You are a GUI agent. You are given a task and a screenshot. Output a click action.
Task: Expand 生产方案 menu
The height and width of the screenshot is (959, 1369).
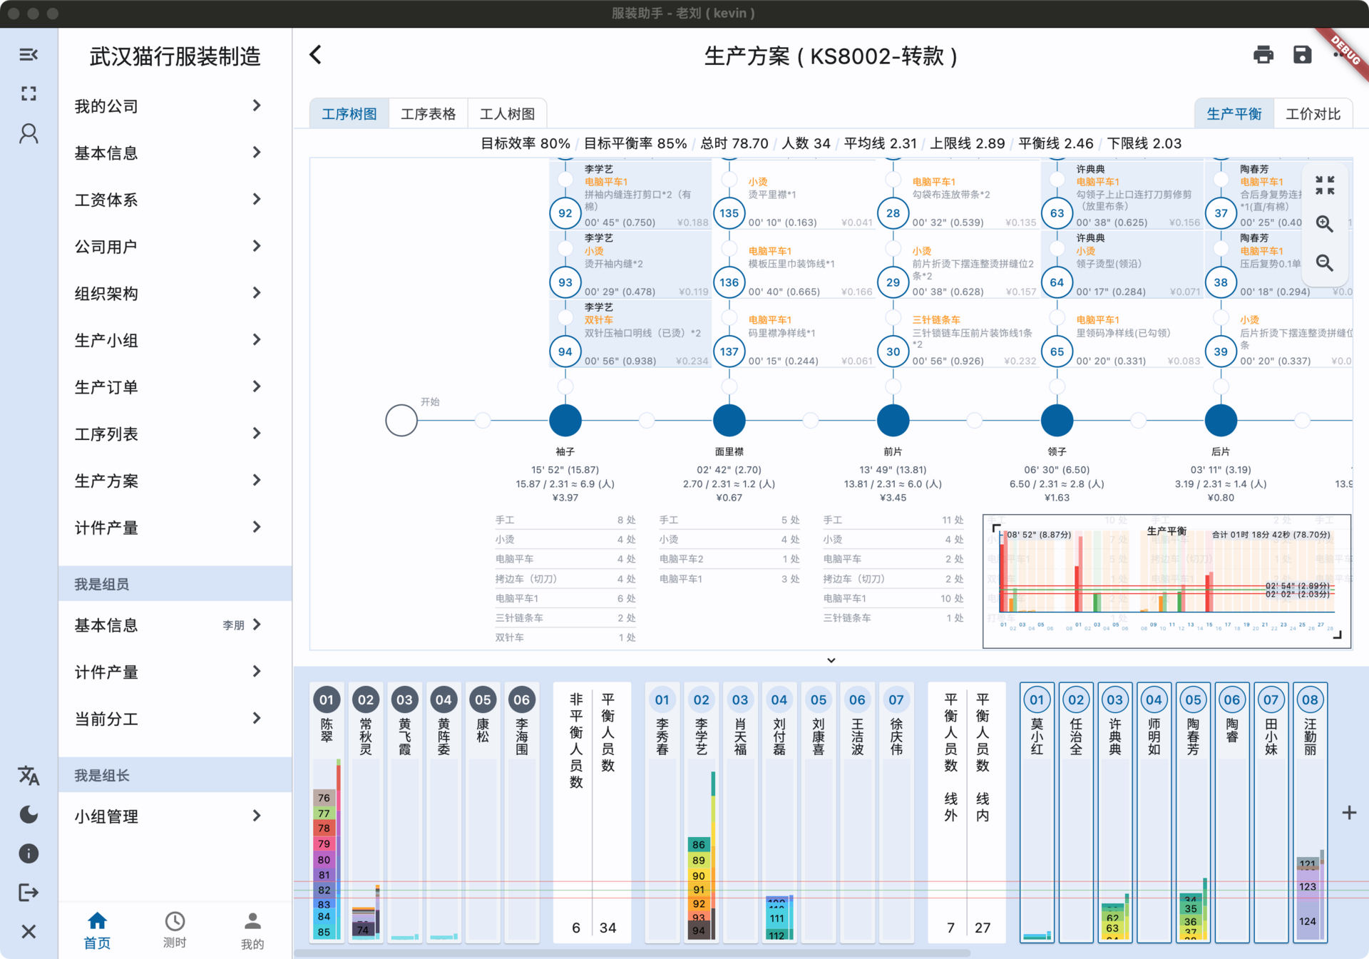click(175, 481)
